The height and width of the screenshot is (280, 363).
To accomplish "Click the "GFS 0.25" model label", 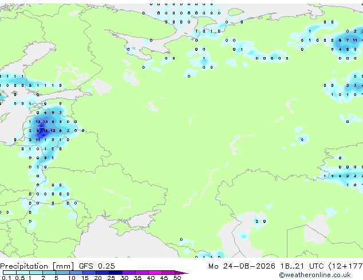I will 97,266.
